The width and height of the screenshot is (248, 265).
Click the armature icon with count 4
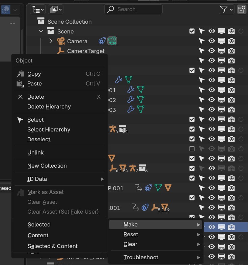(113, 129)
